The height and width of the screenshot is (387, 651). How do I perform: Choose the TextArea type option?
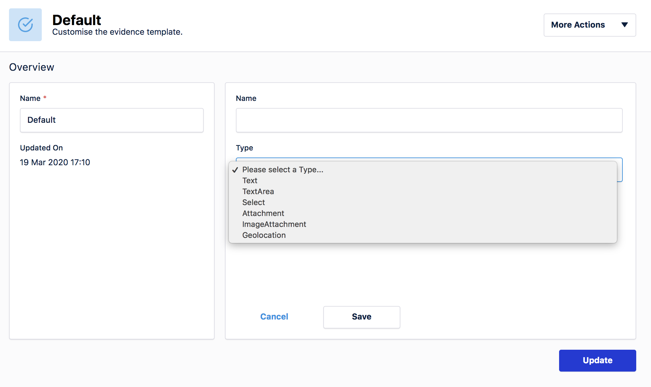coord(423,192)
